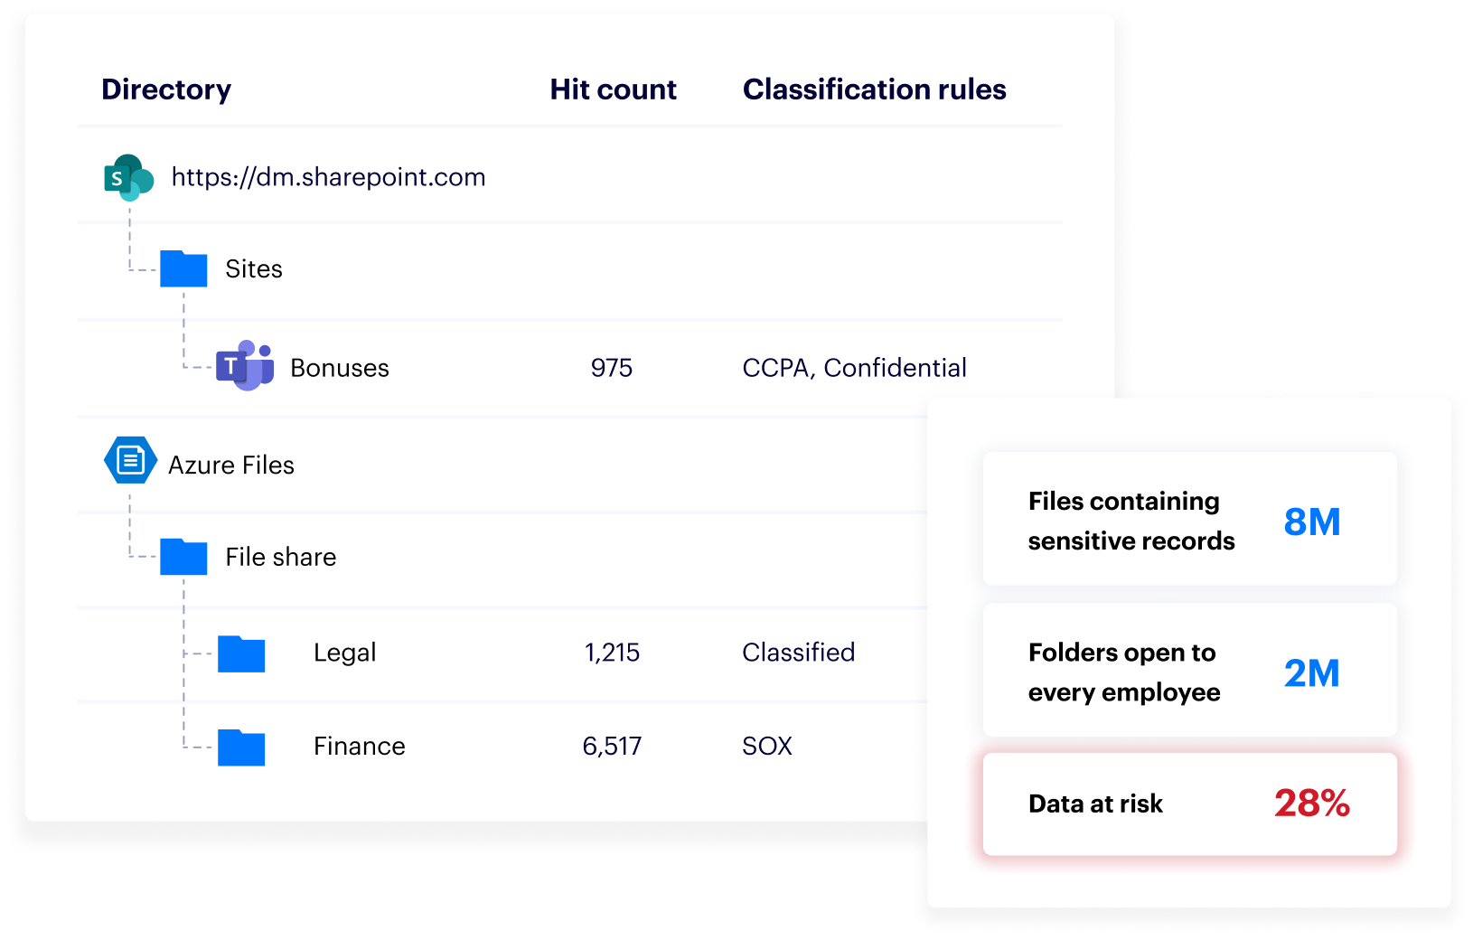Select the Finance folder label
Viewport: 1473px width, 940px height.
click(x=359, y=747)
